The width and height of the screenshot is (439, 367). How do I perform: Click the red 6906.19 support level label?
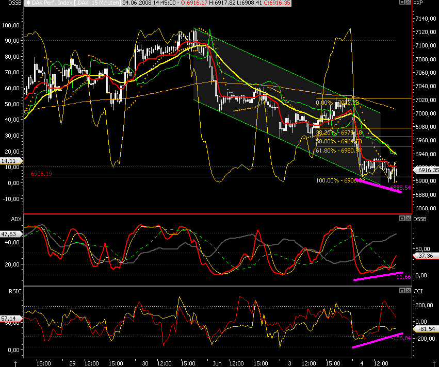tap(41, 174)
